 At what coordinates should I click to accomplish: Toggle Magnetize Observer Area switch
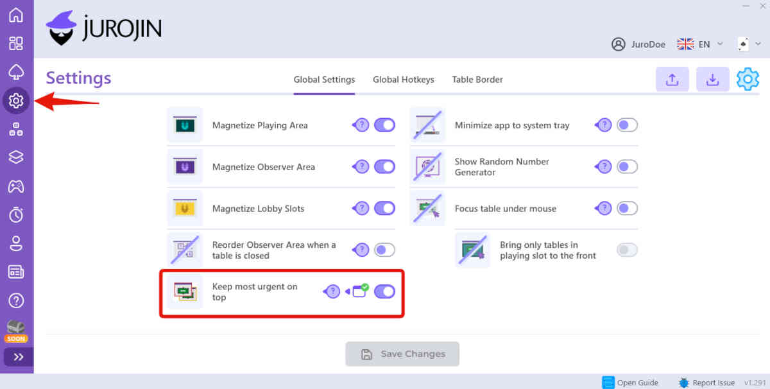point(384,167)
